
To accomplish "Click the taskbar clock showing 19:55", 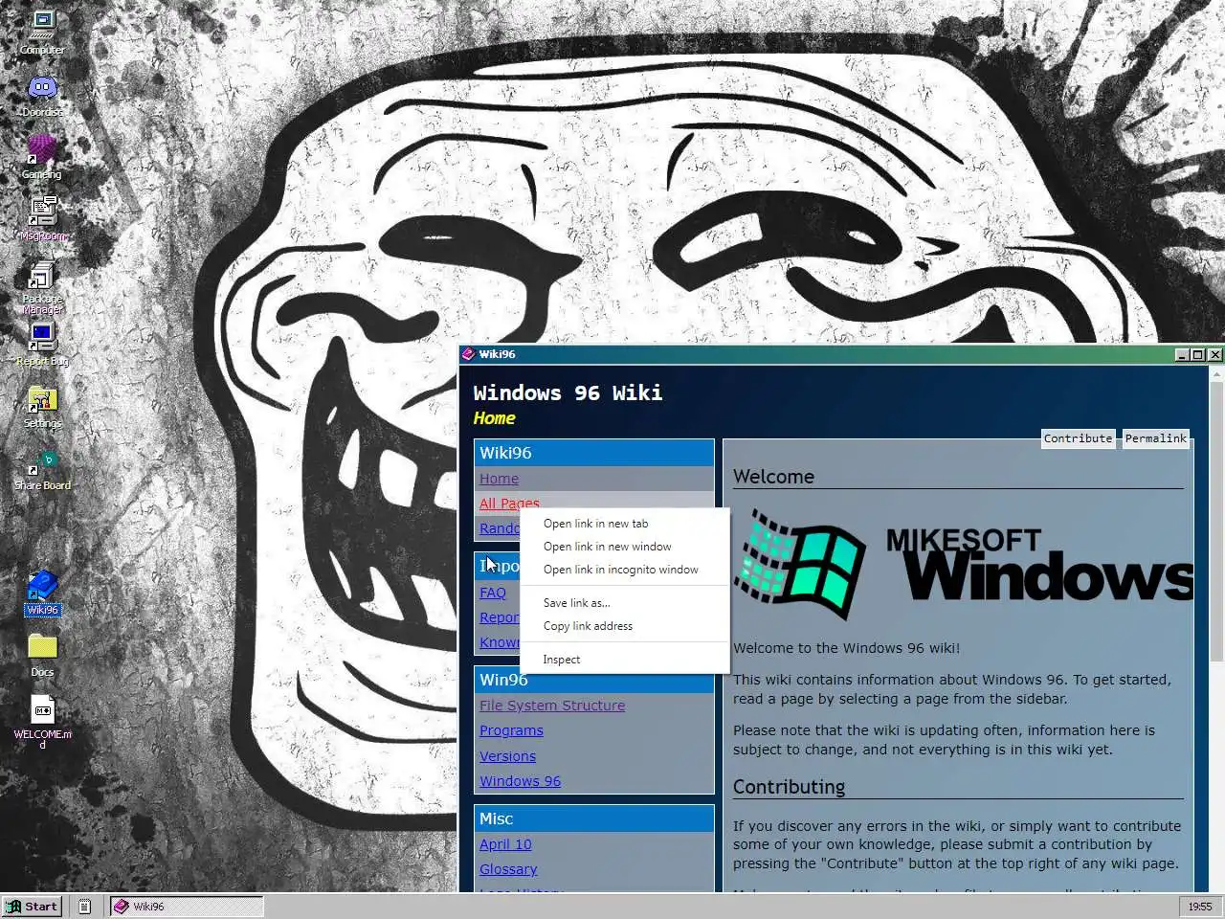I will coord(1199,907).
